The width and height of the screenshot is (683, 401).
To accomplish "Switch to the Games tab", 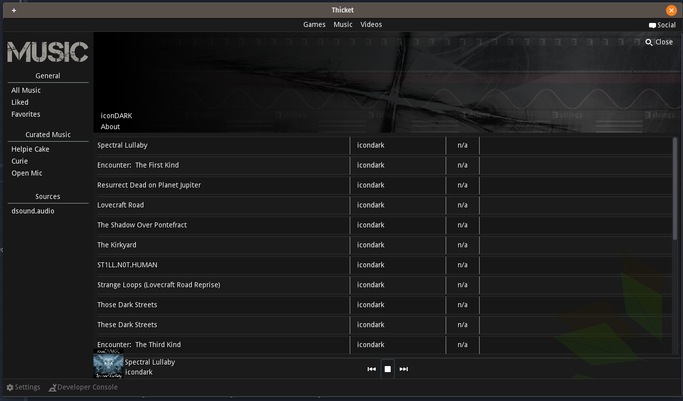I will tap(314, 24).
